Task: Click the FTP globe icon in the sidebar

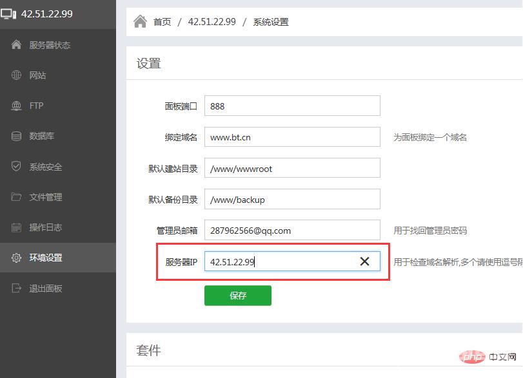Action: [17, 106]
